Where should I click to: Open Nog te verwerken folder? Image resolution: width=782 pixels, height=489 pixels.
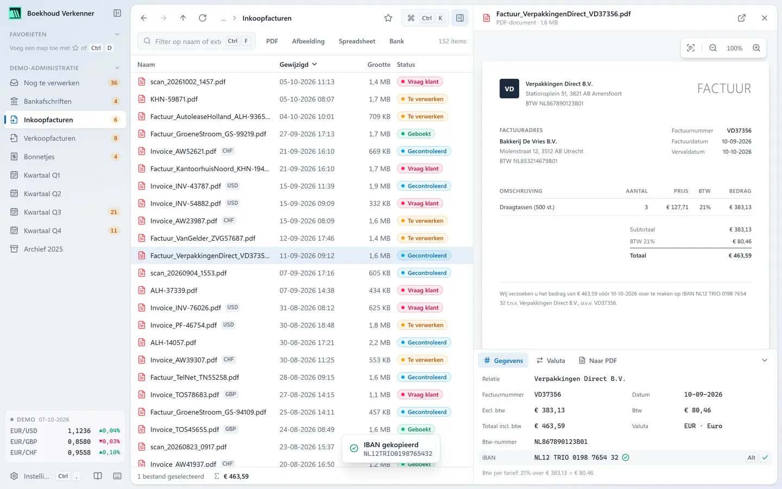(x=65, y=83)
